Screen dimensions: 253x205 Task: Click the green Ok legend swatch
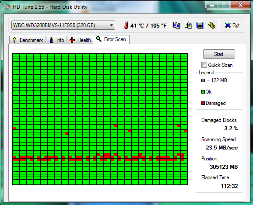point(203,92)
